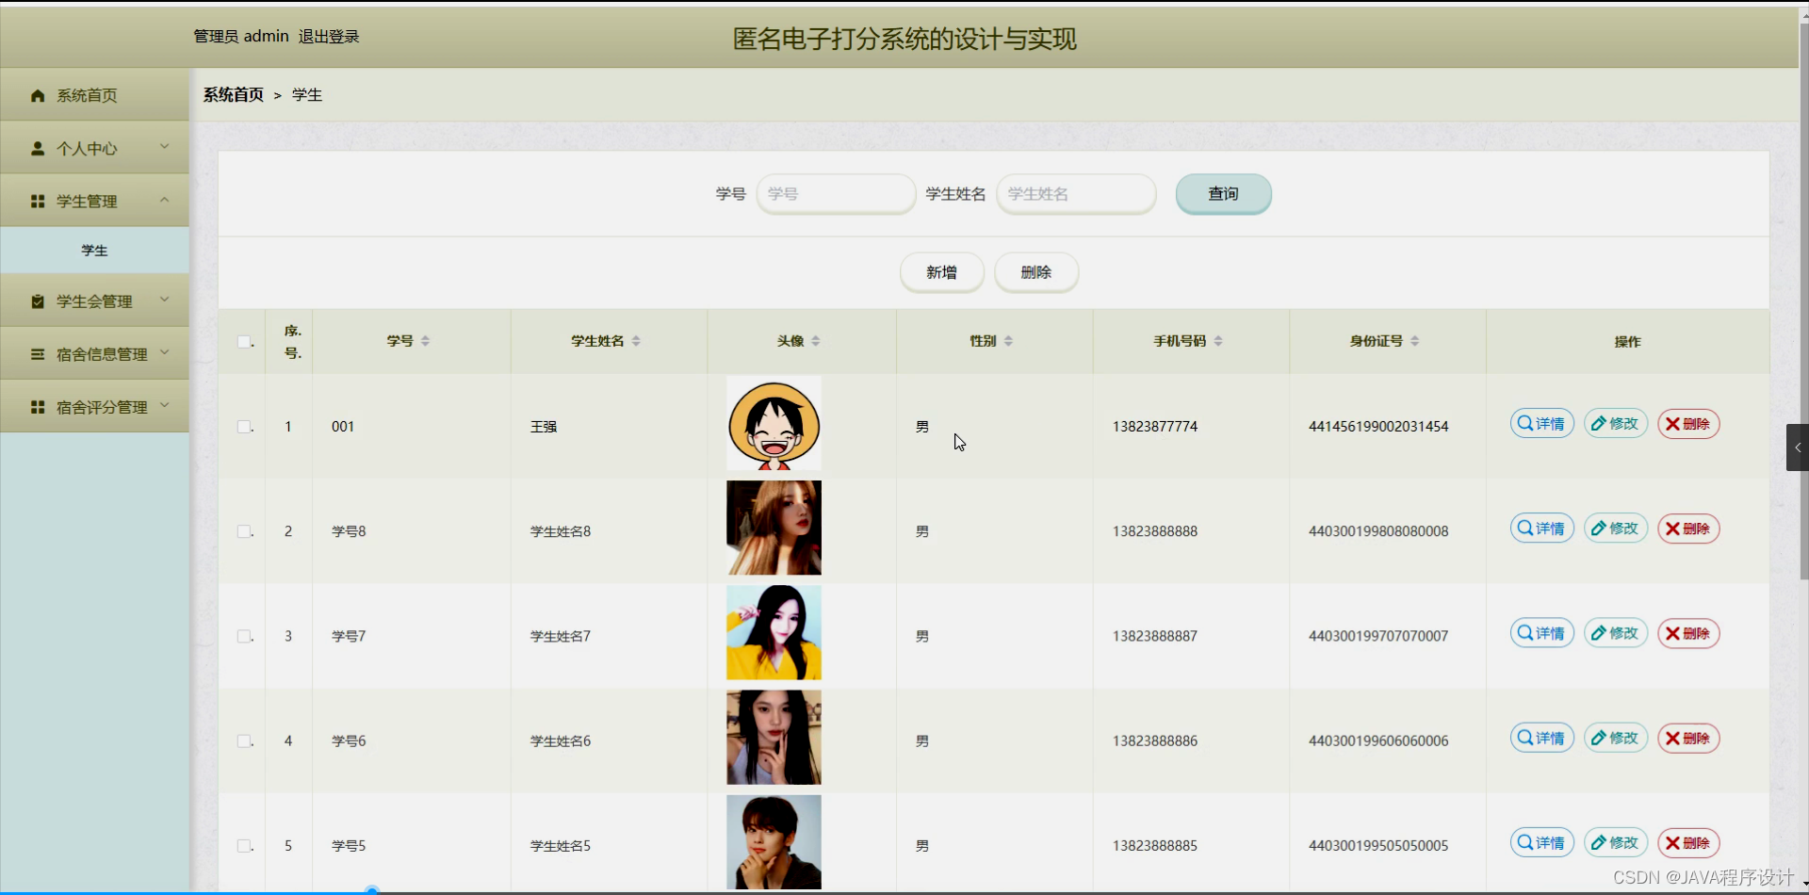Delete the 学生姓名8 row
This screenshot has width=1809, height=895.
1688,529
